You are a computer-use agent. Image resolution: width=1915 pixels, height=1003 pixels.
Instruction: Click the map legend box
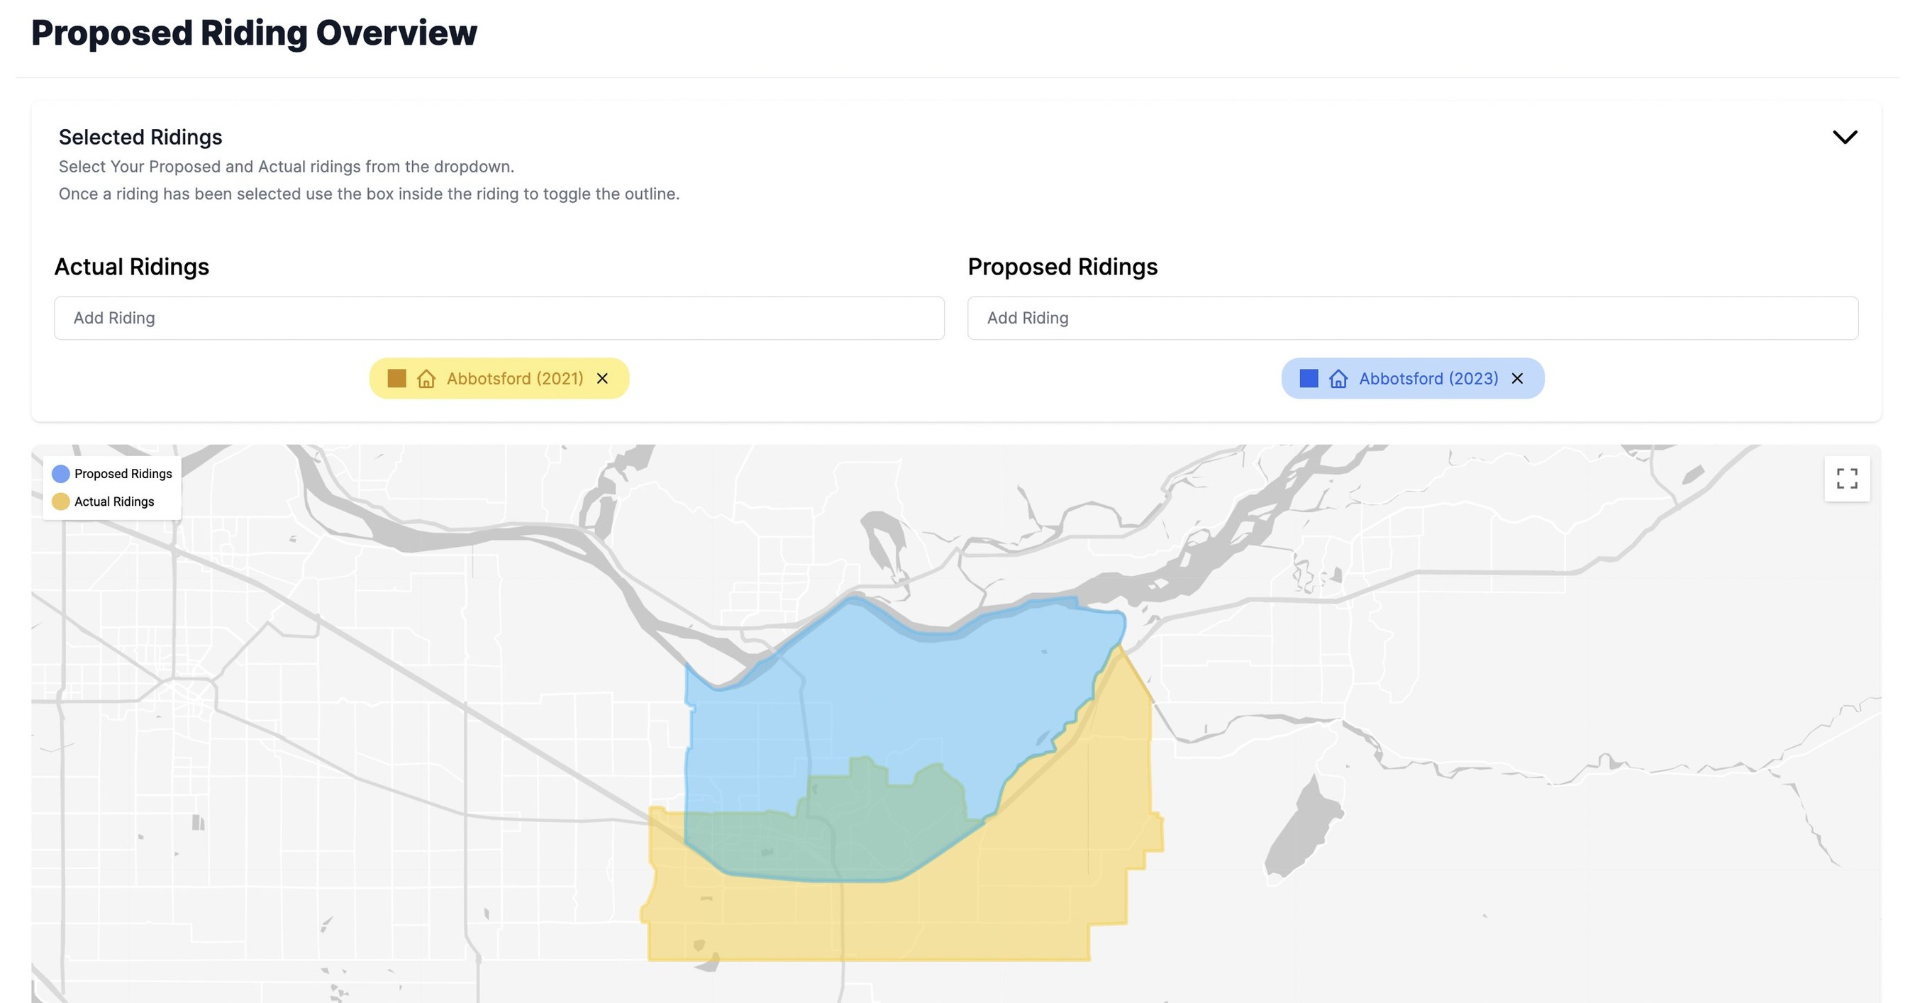coord(111,487)
